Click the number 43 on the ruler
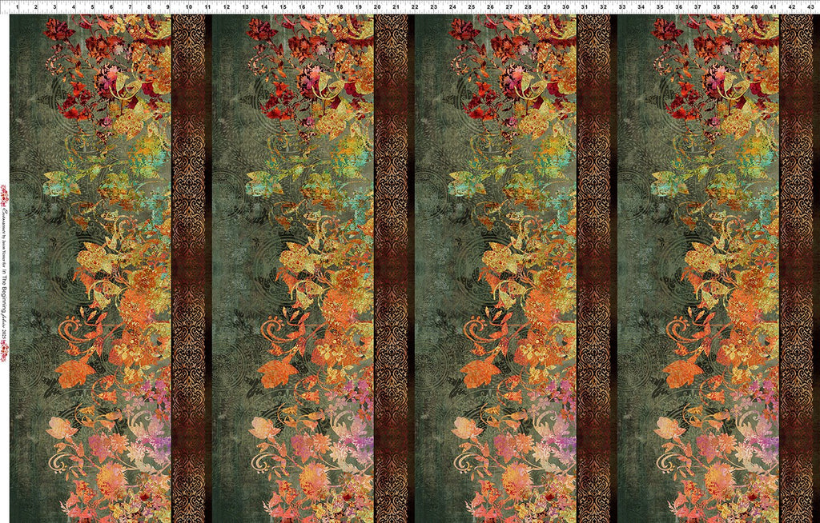The width and height of the screenshot is (820, 523). [x=810, y=7]
